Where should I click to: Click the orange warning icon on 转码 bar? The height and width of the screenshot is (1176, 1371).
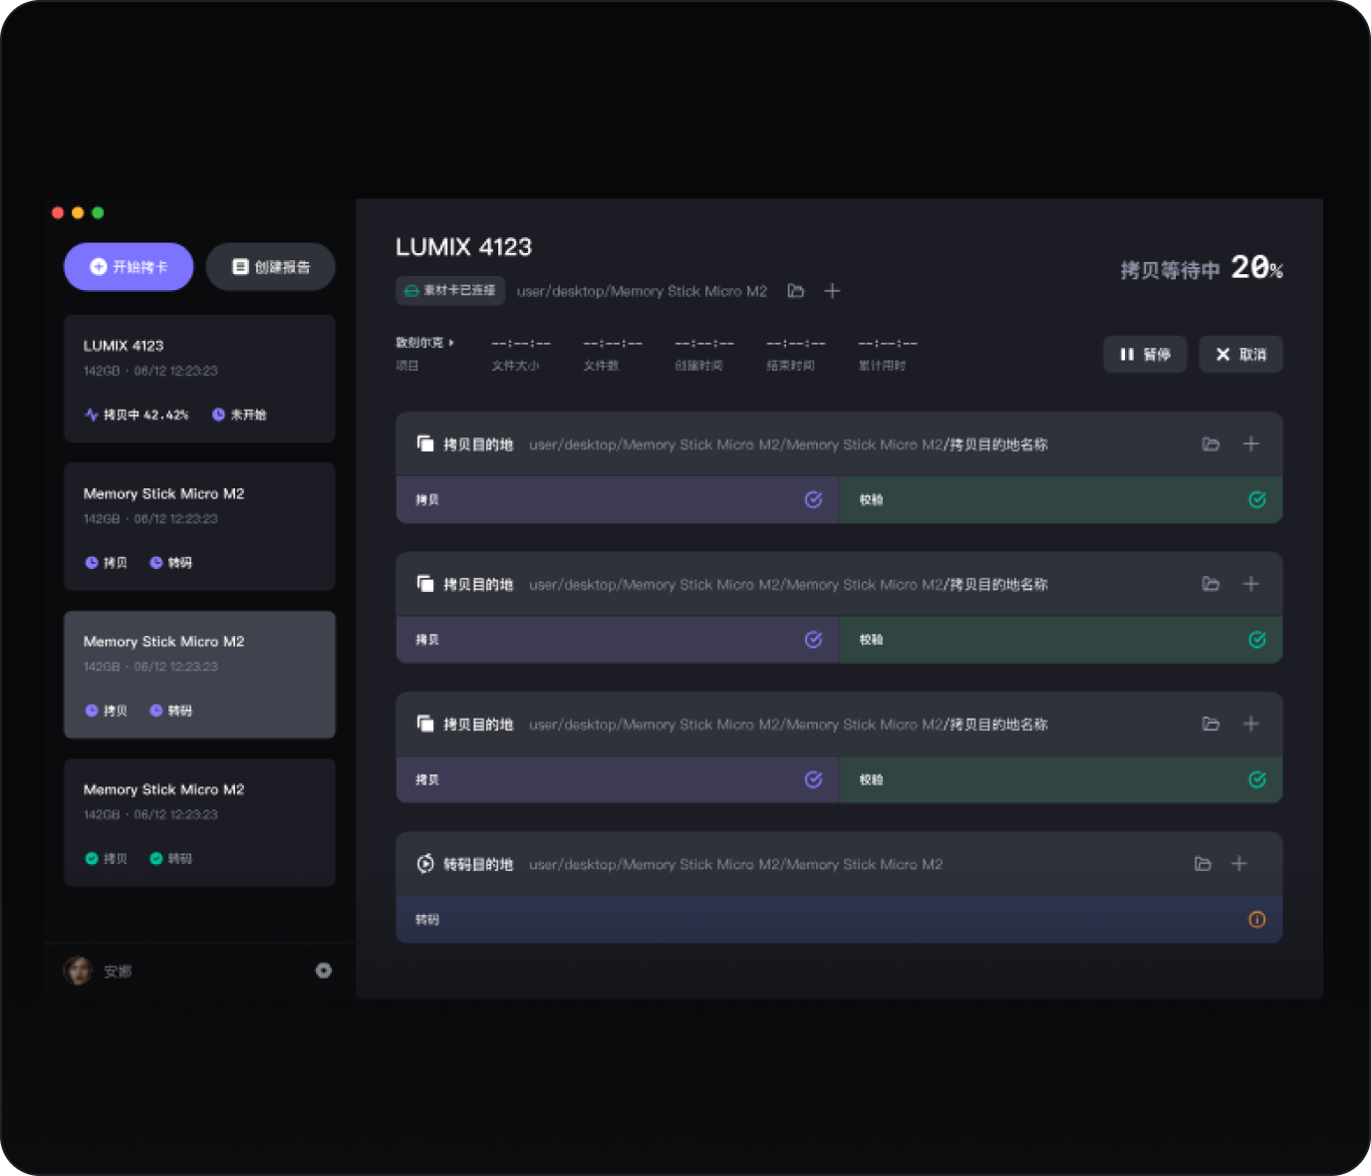point(1256,920)
